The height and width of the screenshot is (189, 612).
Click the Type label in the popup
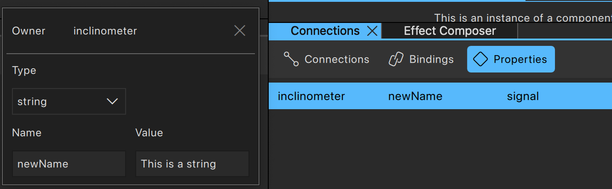point(24,71)
